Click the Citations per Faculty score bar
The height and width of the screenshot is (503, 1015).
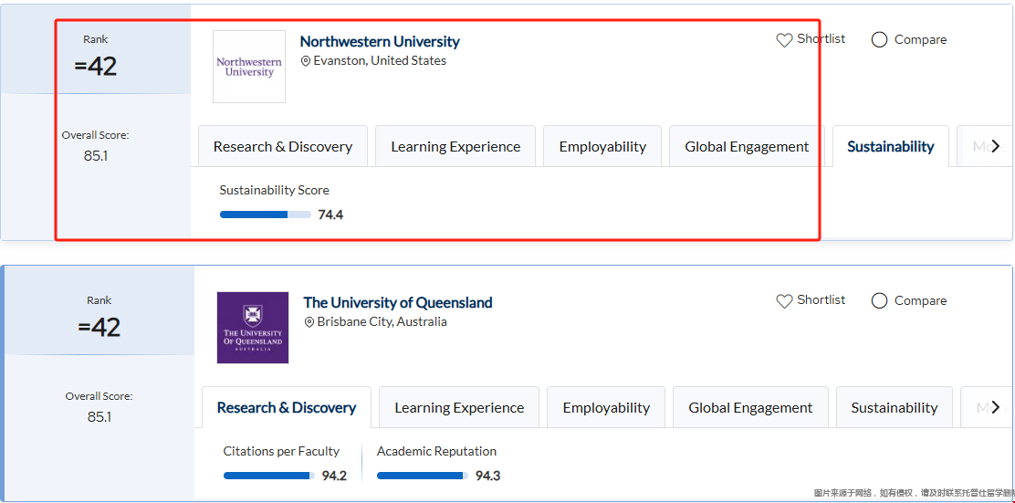click(269, 476)
